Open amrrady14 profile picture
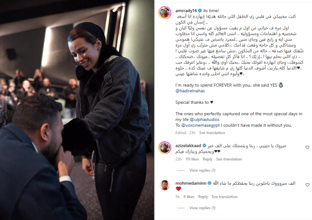 (165, 12)
